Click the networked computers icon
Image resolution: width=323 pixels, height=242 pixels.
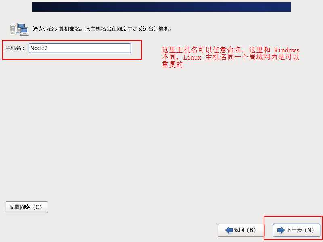pos(19,29)
